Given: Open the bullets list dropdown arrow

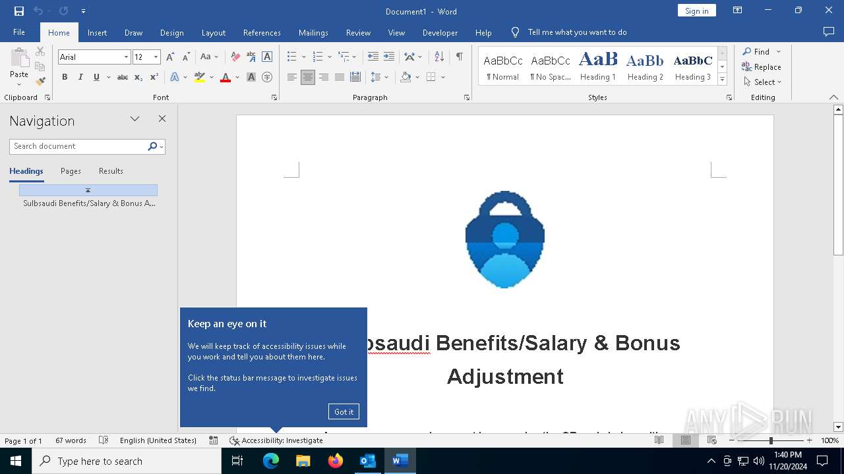Looking at the screenshot, I should [x=303, y=57].
